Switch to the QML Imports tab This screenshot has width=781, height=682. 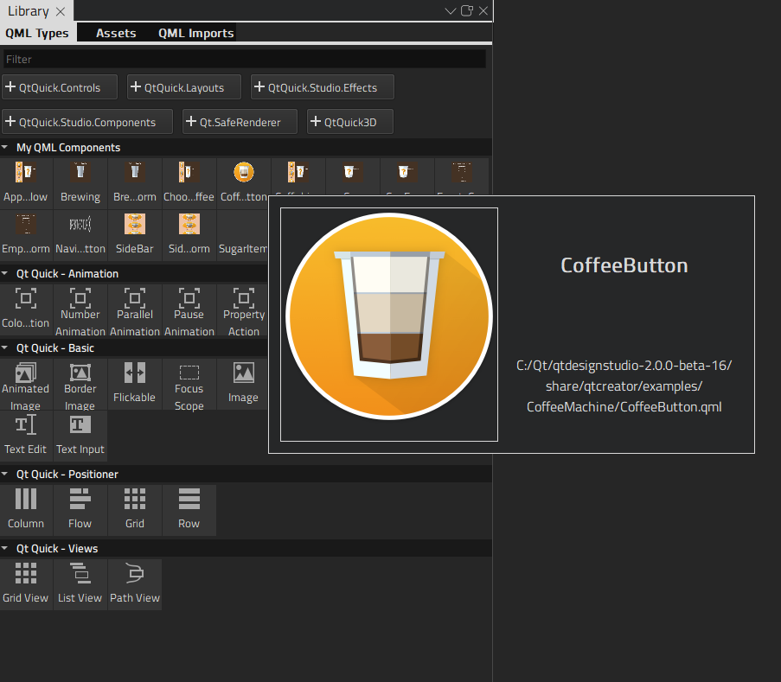point(195,33)
